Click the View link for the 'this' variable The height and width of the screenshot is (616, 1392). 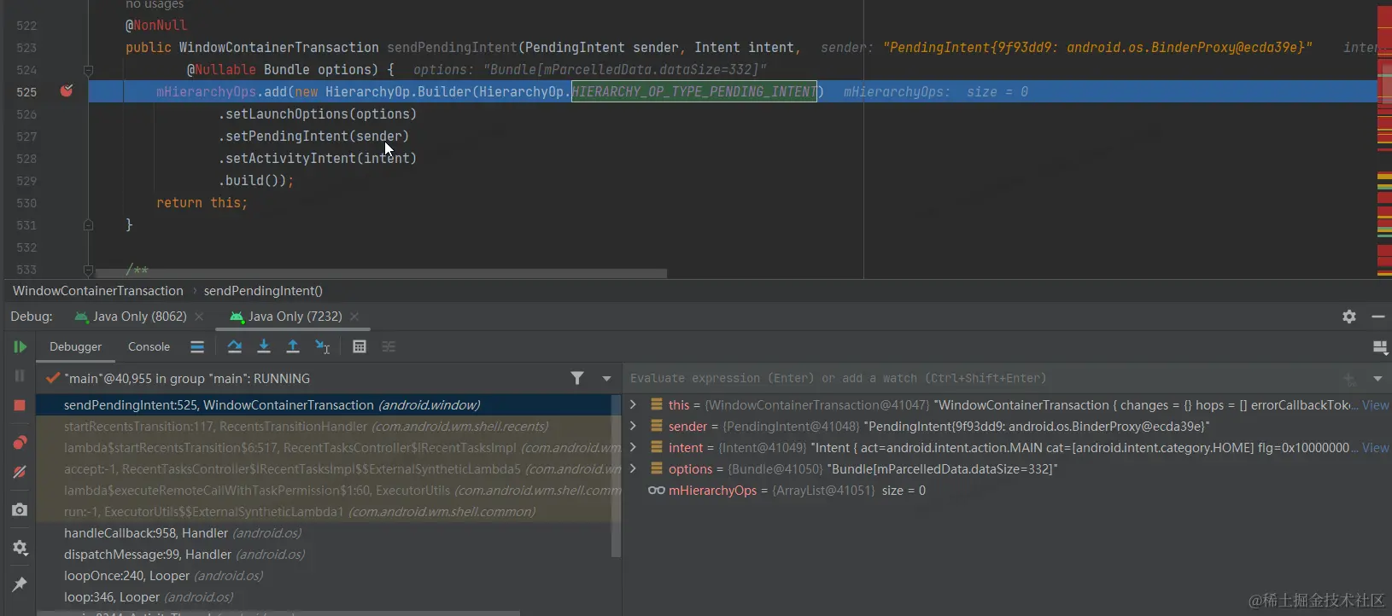click(1375, 405)
